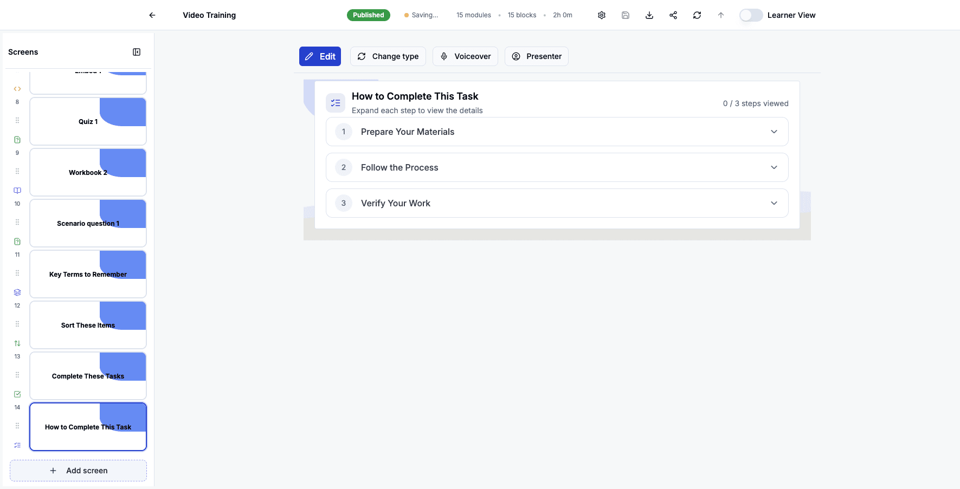Click the save icon in the toolbar
Image resolution: width=960 pixels, height=489 pixels.
coord(625,15)
